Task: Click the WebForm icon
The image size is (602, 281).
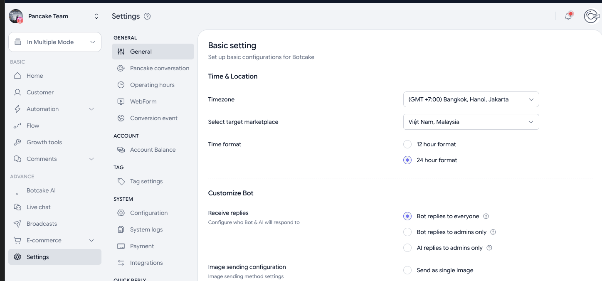Action: pyautogui.click(x=121, y=101)
